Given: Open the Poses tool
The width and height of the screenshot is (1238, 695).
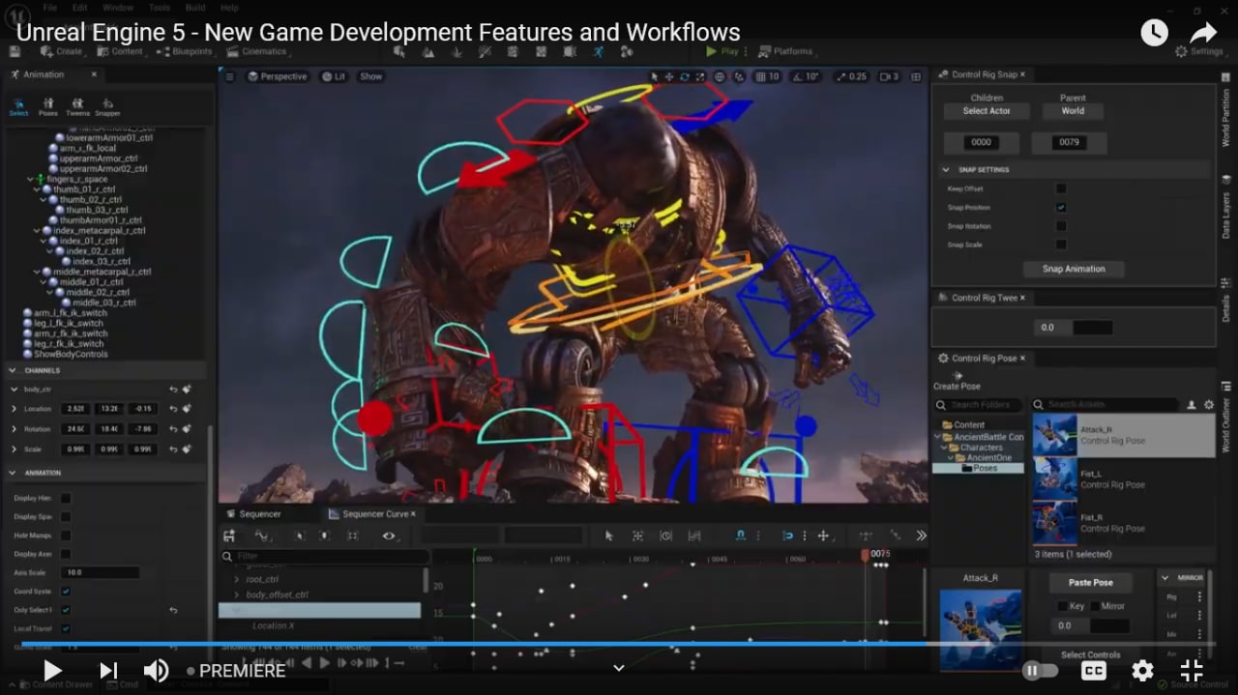Looking at the screenshot, I should pos(48,107).
